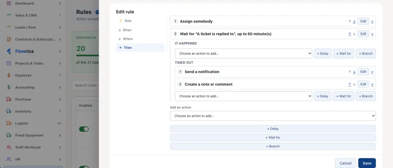Click the wide + Branch button
393x168 pixels.
pyautogui.click(x=273, y=146)
